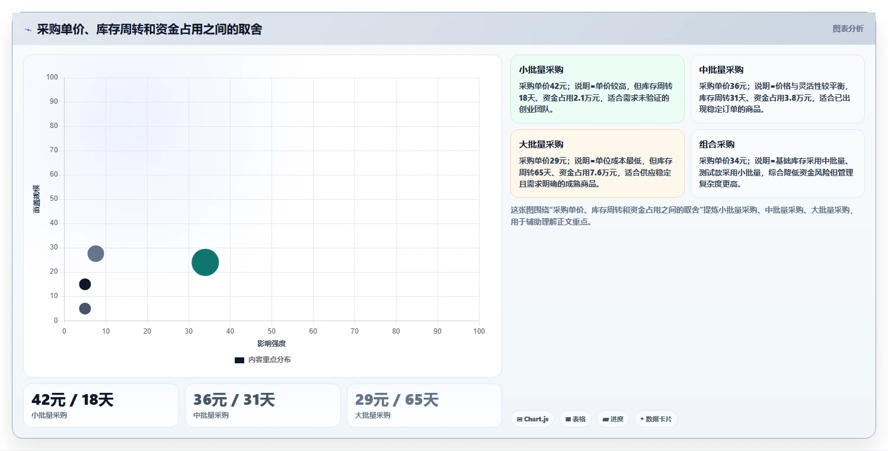Click the 42元 / 18天 stat value

[72, 400]
